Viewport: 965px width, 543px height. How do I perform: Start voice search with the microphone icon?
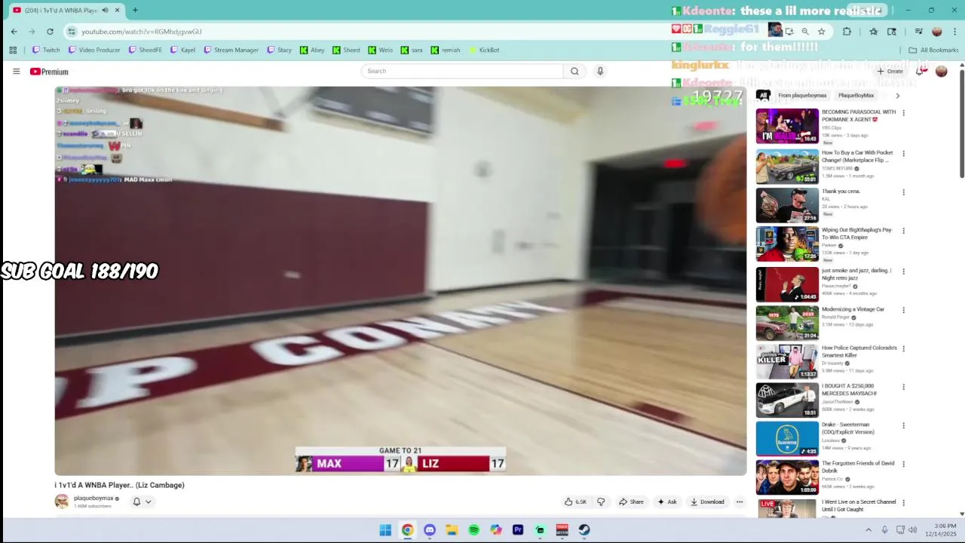tap(600, 71)
